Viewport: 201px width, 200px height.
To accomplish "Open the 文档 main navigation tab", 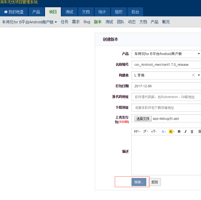I will point(86,12).
